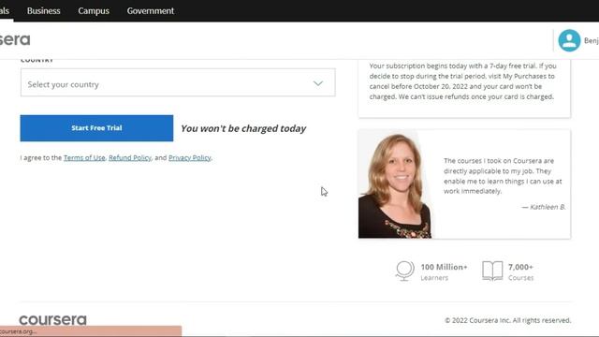Screen dimensions: 599x337
Task: Click the globe icon beside 100 Million+ Learners
Action: click(404, 271)
